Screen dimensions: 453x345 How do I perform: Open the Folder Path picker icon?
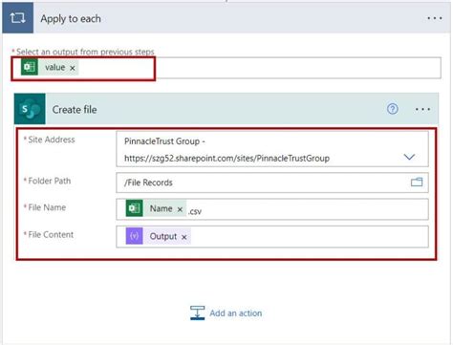tap(417, 183)
